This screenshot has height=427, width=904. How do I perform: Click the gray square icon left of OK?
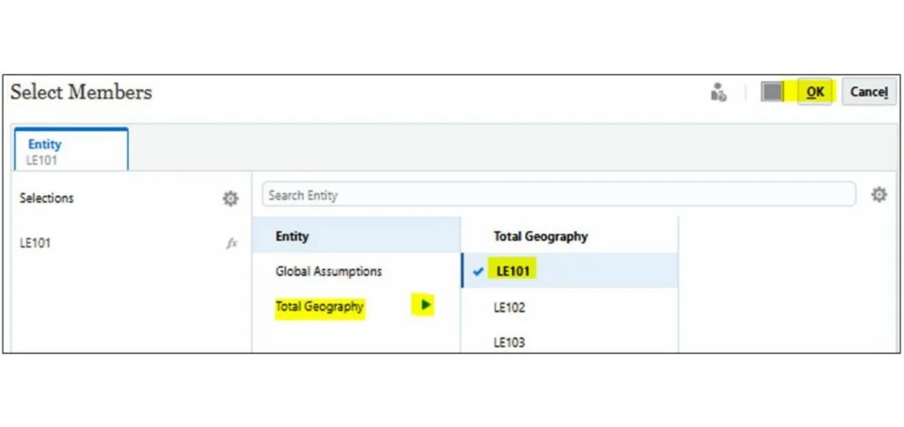coord(772,92)
